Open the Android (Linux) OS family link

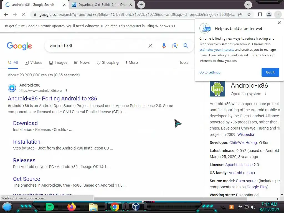[242, 173]
